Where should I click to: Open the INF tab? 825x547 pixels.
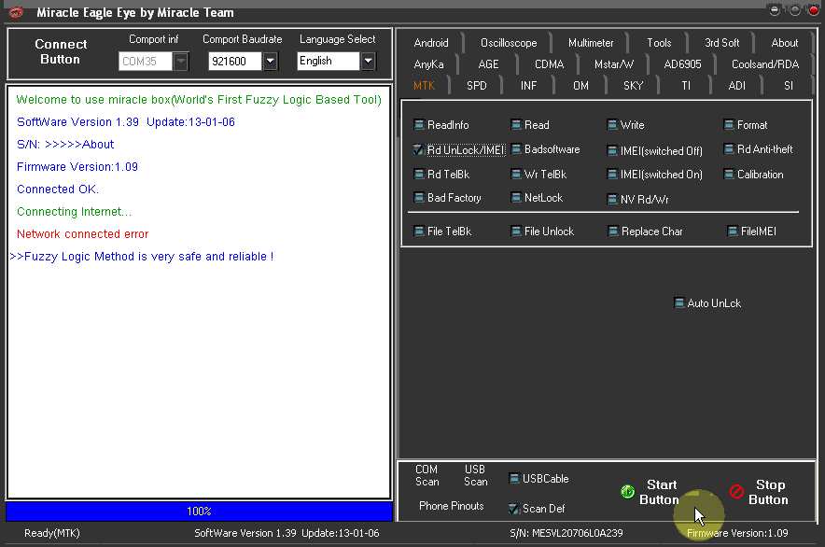point(529,86)
